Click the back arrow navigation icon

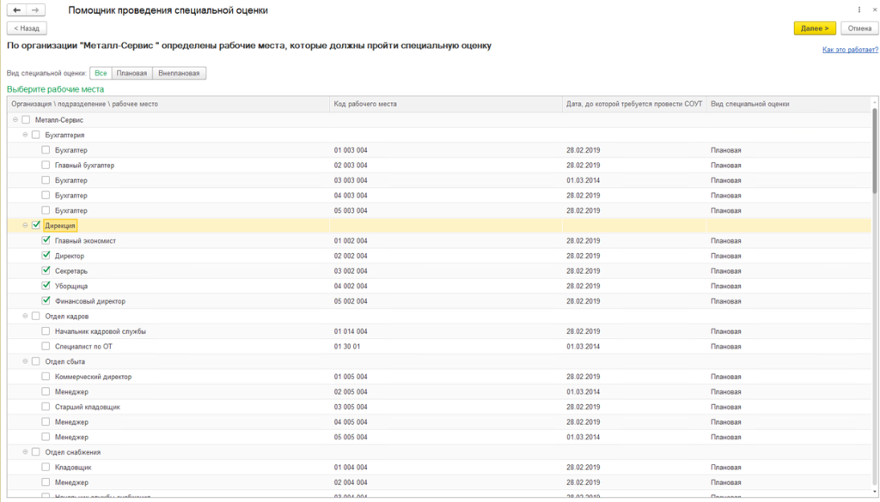[17, 10]
